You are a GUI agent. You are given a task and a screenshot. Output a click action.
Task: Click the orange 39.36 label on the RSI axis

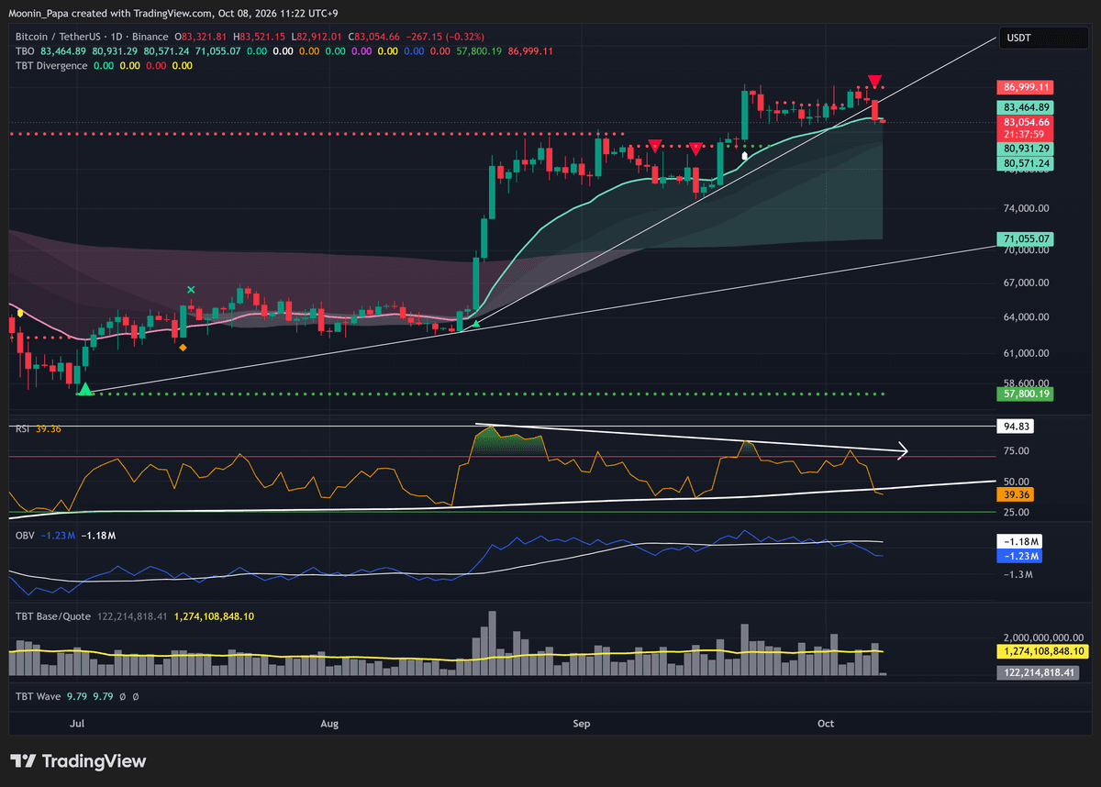pos(1018,494)
